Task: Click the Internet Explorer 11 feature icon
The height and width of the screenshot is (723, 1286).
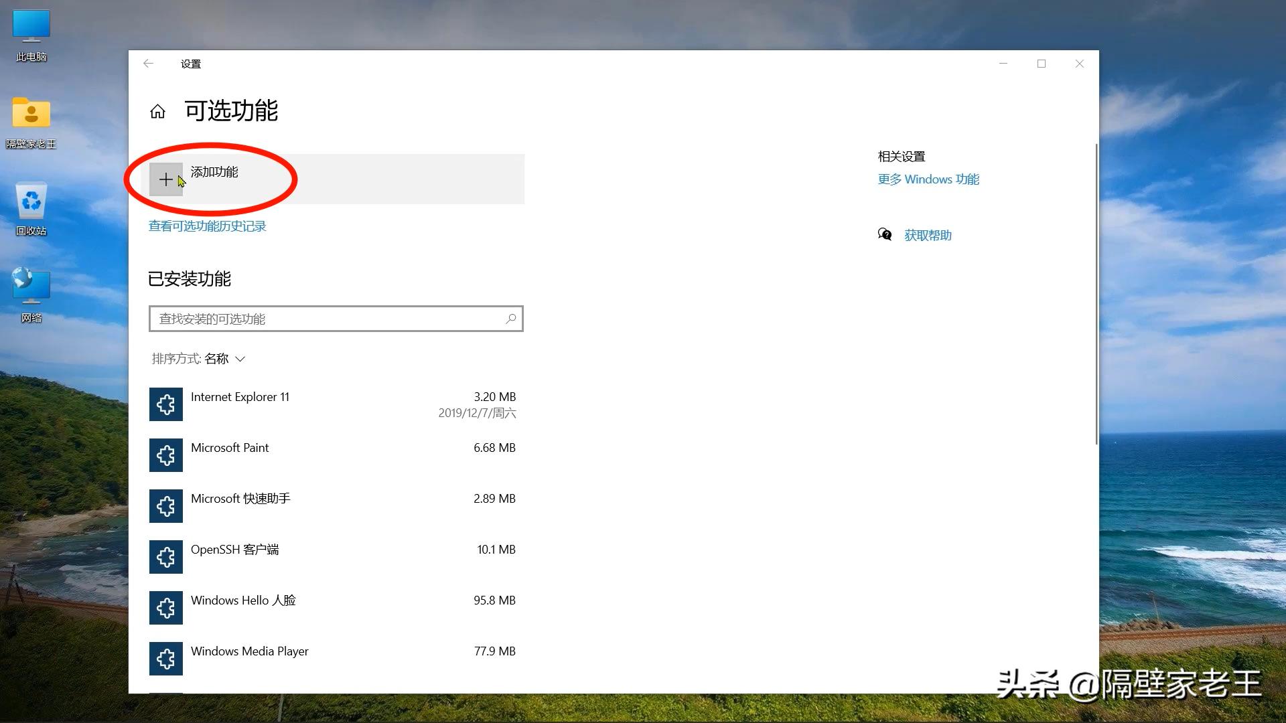Action: click(x=165, y=404)
